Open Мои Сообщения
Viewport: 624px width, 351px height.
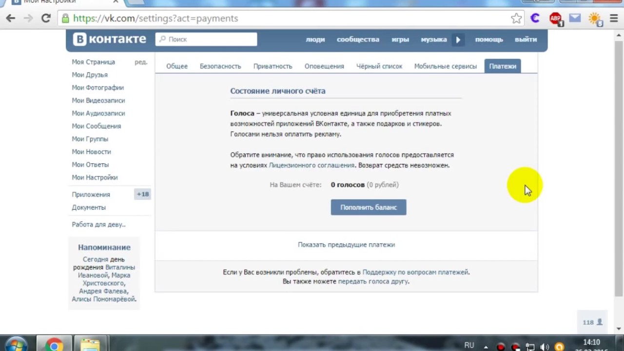(97, 126)
